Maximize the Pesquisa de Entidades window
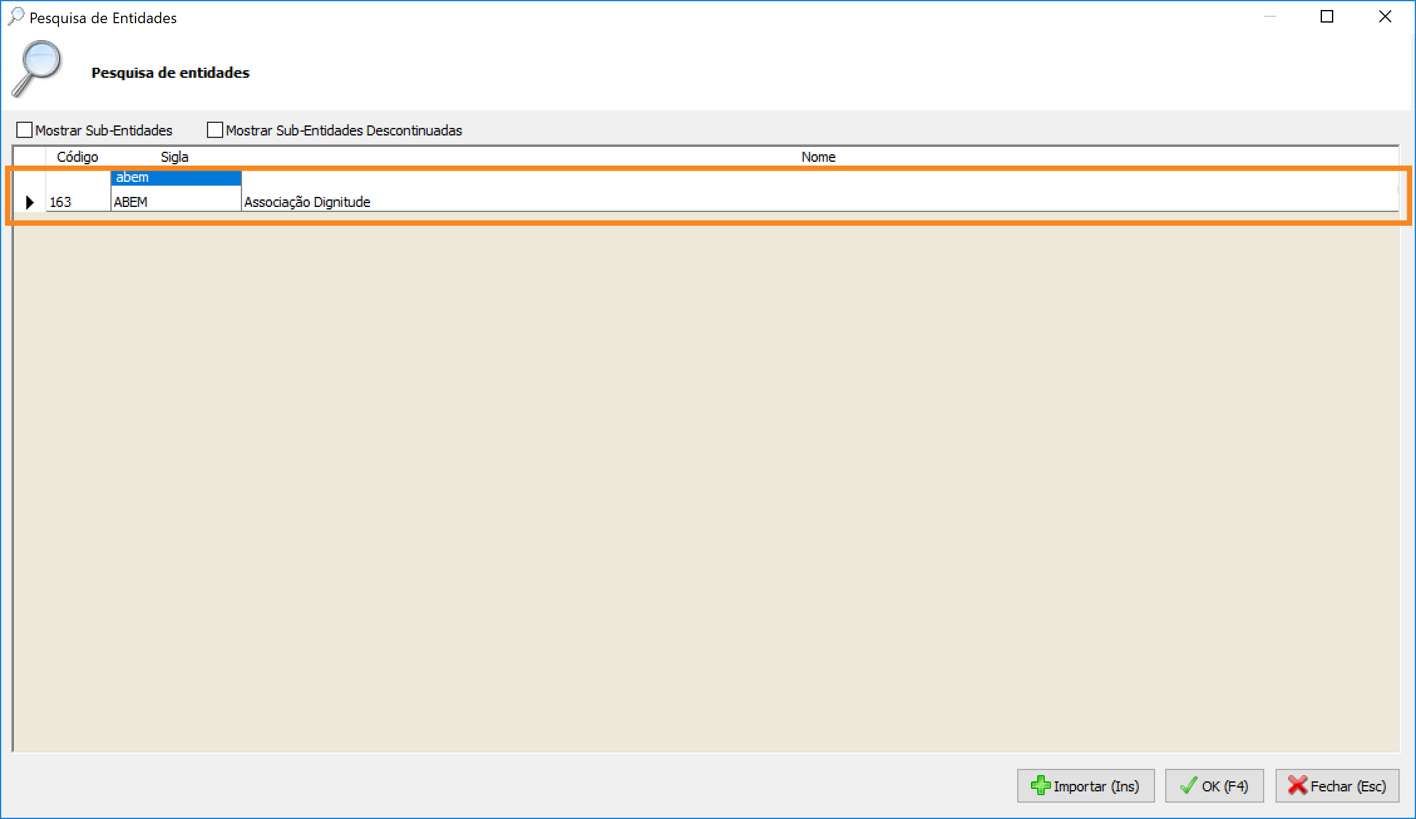The height and width of the screenshot is (819, 1416). coord(1327,17)
